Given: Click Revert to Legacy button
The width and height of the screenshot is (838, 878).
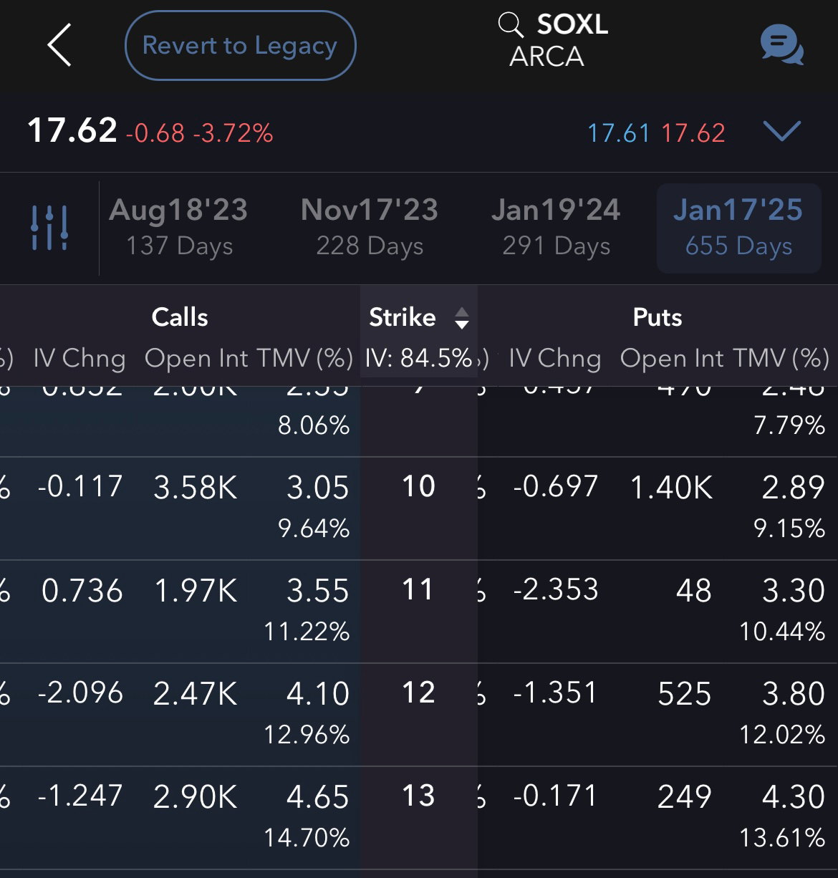Looking at the screenshot, I should click(240, 46).
